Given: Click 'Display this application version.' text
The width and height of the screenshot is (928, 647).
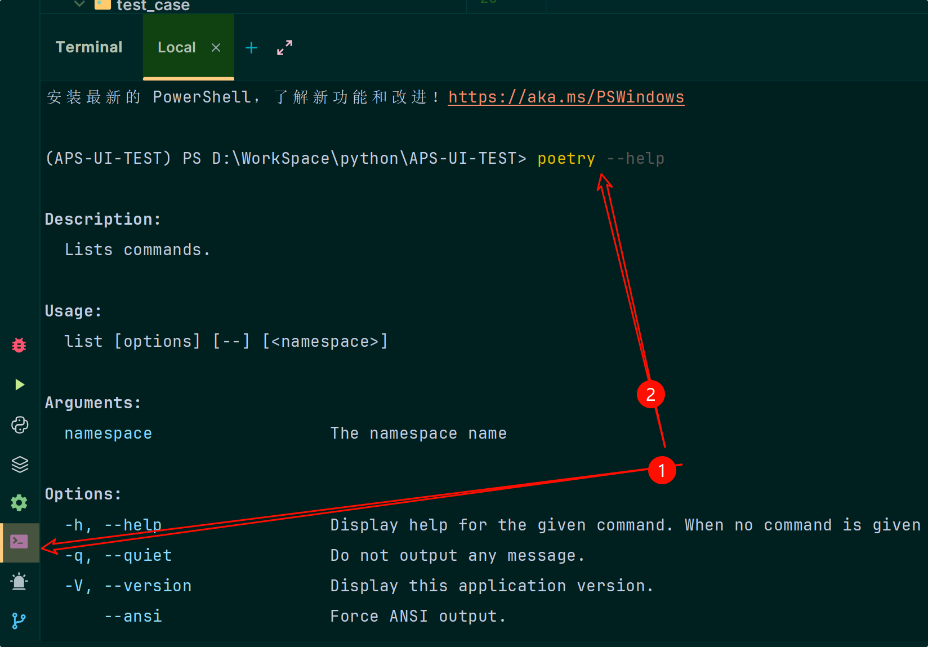Looking at the screenshot, I should pos(492,586).
